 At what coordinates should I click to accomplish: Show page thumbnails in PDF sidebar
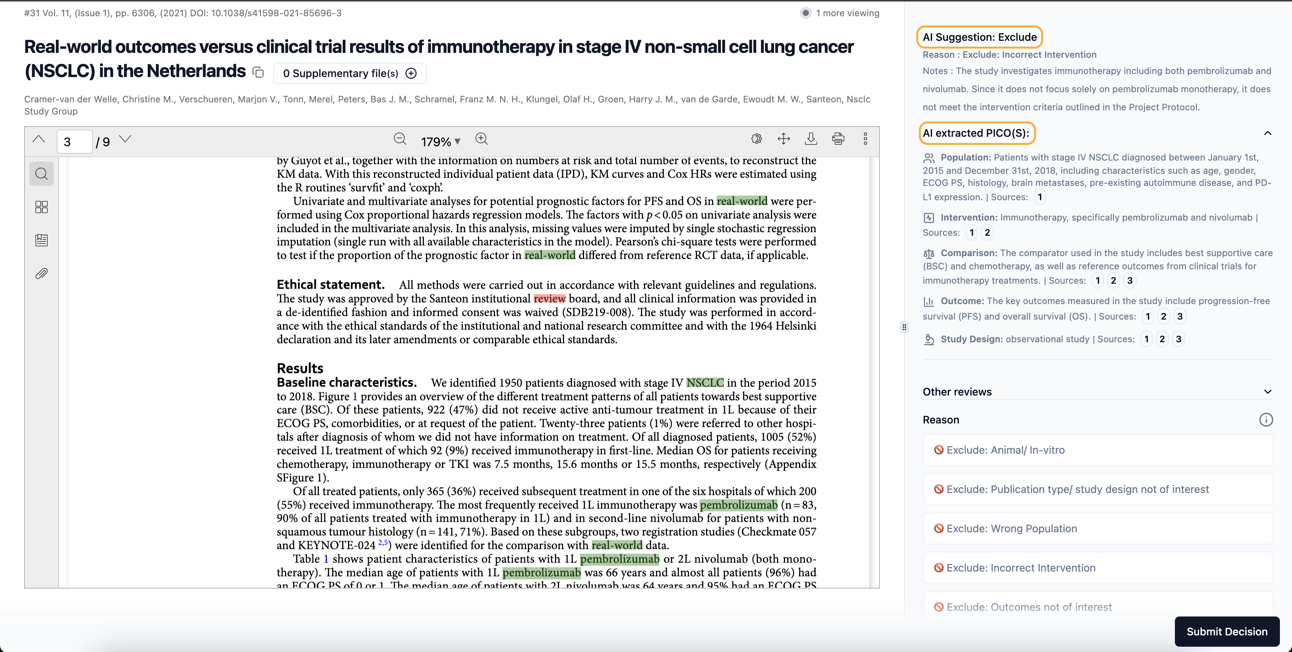[42, 207]
